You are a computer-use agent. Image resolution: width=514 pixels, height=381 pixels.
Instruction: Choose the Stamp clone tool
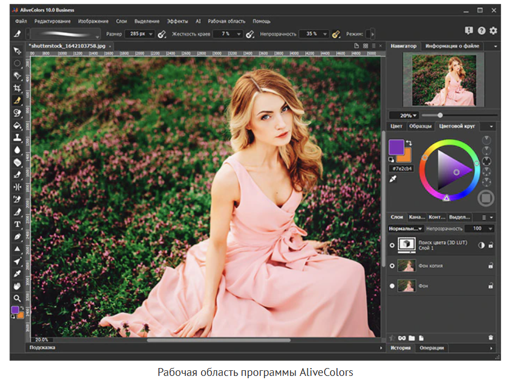pos(17,138)
